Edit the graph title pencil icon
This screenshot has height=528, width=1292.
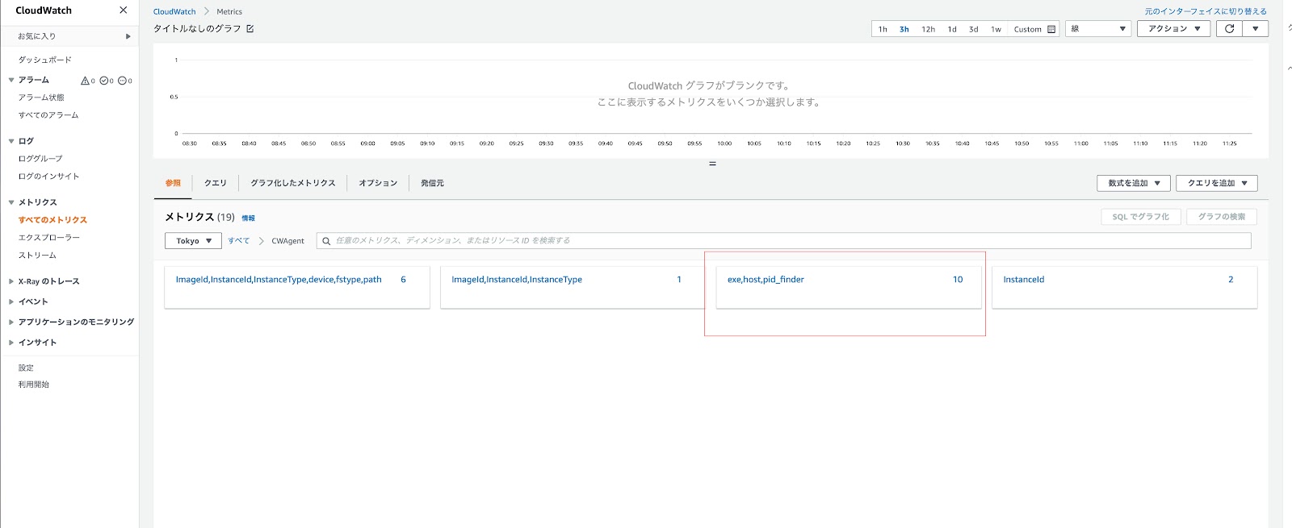(250, 29)
